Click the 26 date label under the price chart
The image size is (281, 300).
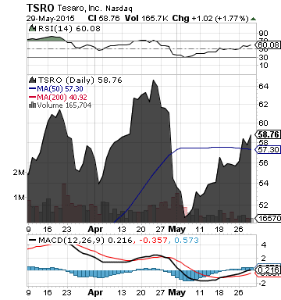(x=238, y=230)
